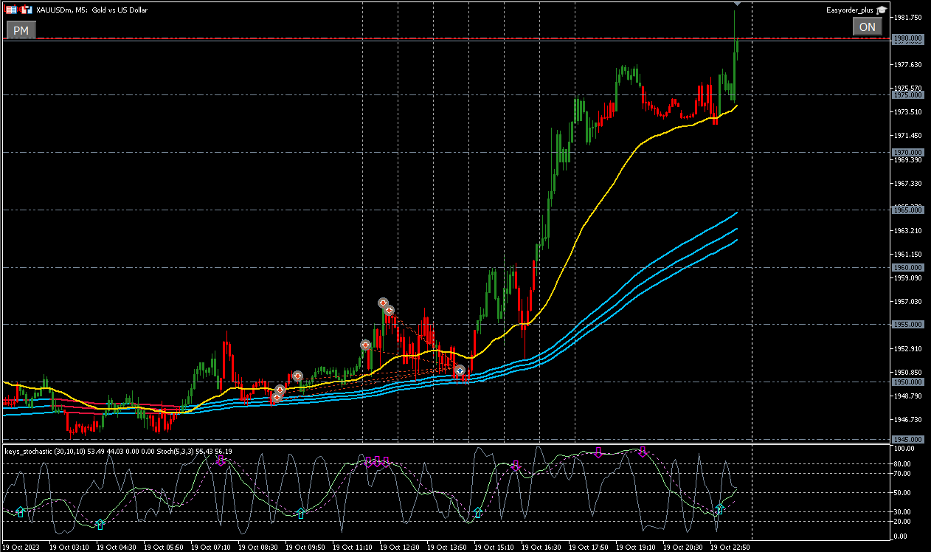931x552 pixels.
Task: Click the 1950.000 level label on price axis
Action: pyautogui.click(x=908, y=382)
